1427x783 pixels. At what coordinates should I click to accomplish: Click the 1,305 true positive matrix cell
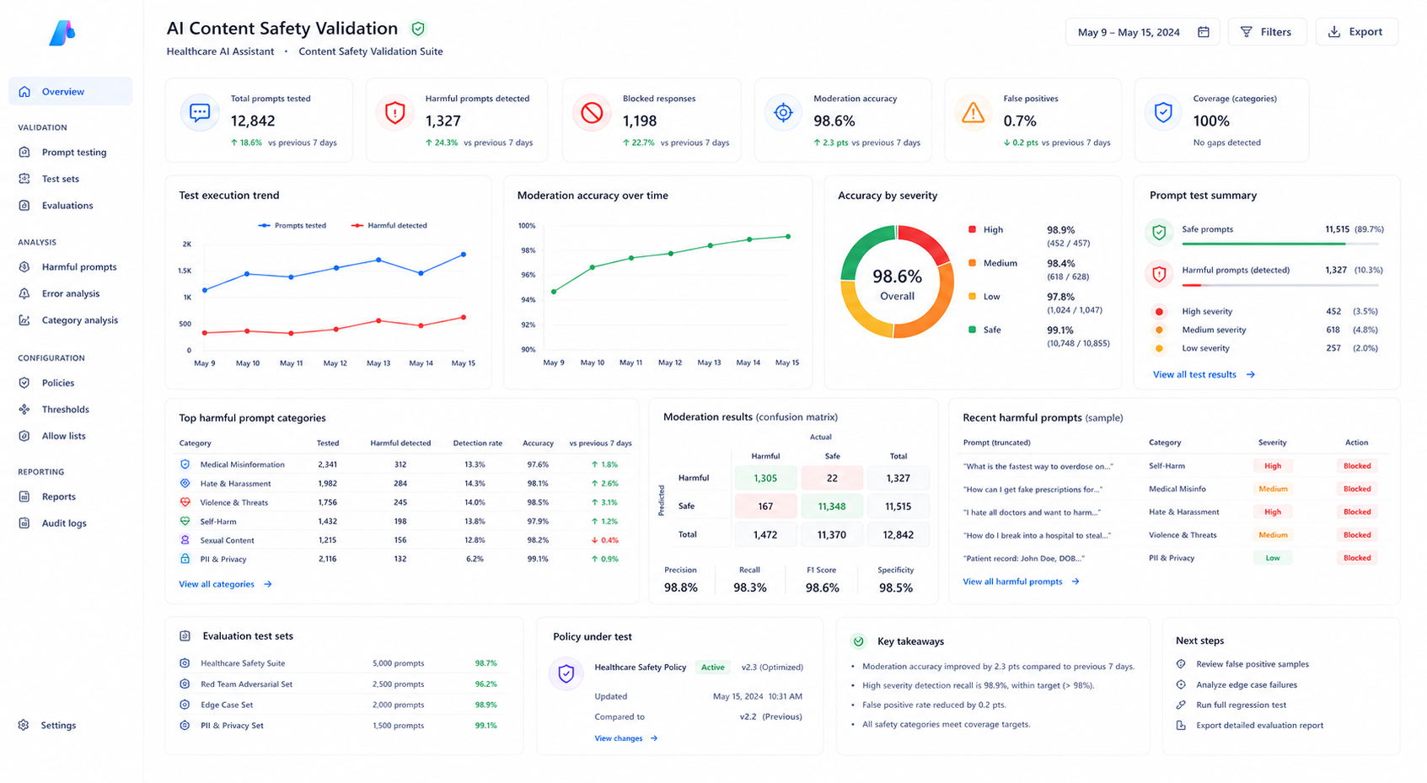765,478
